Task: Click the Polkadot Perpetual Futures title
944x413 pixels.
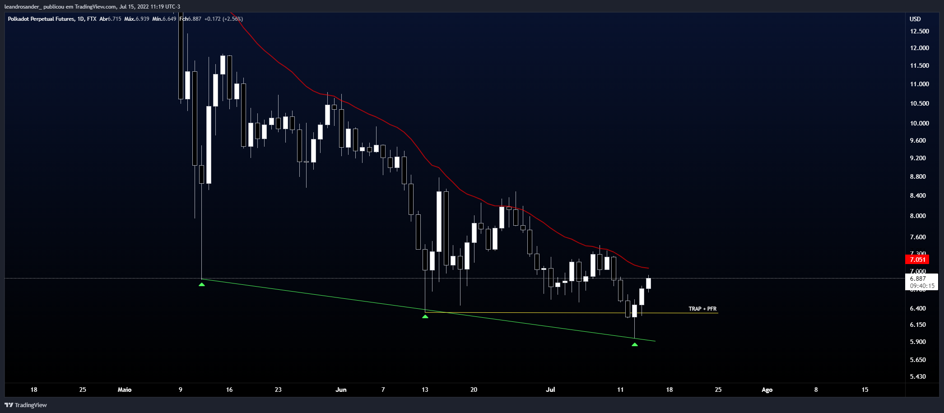Action: pos(41,19)
